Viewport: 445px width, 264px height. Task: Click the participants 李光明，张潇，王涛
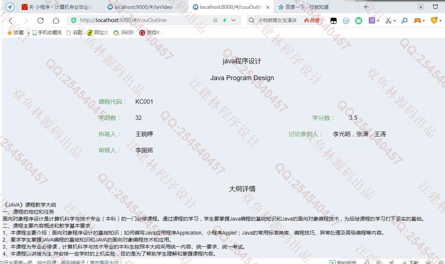[x=360, y=134]
